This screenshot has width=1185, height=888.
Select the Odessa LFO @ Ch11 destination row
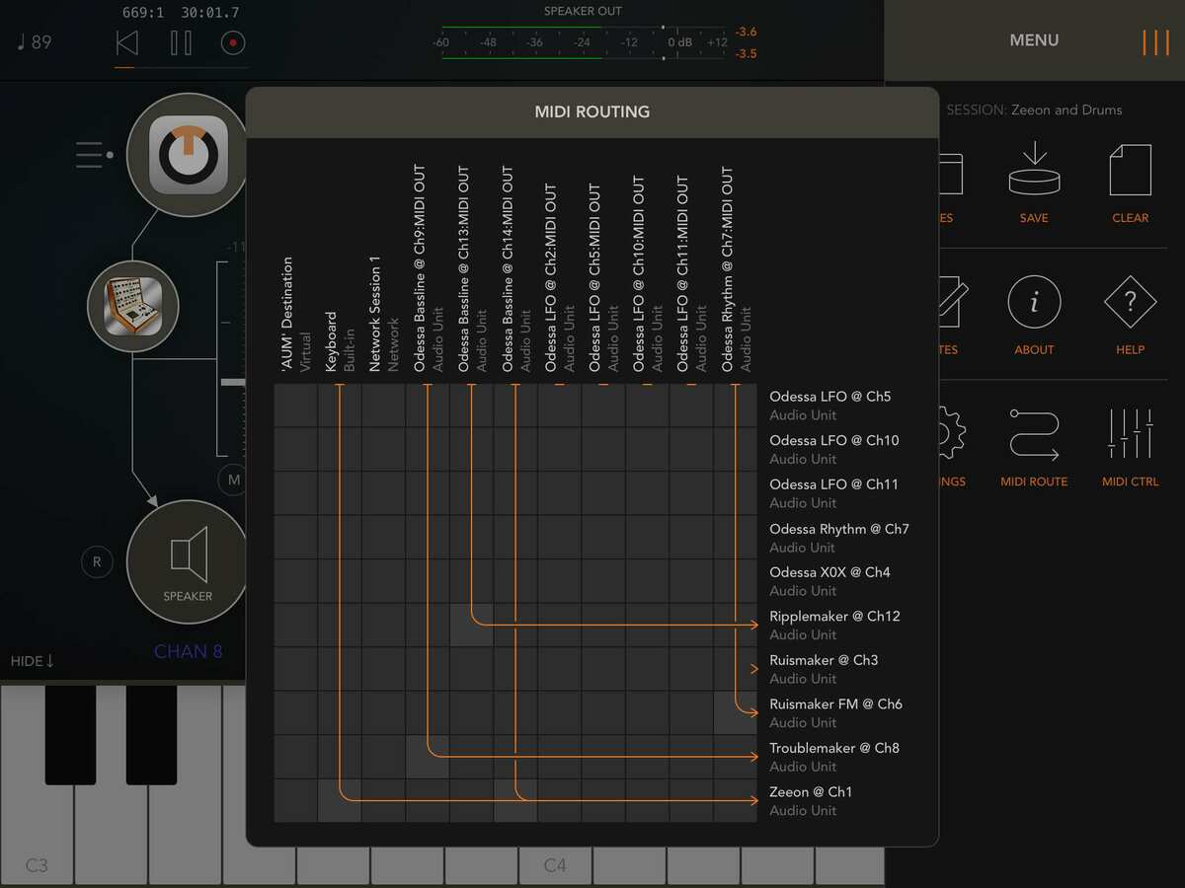[834, 493]
